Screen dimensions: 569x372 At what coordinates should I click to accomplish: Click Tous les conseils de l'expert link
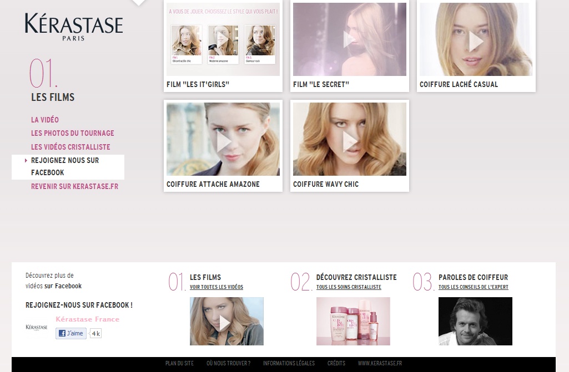point(473,287)
